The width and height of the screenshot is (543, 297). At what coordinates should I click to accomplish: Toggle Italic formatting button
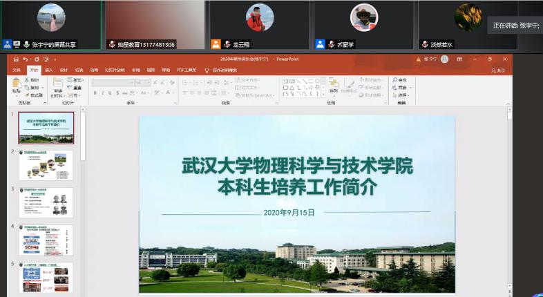pyautogui.click(x=103, y=93)
